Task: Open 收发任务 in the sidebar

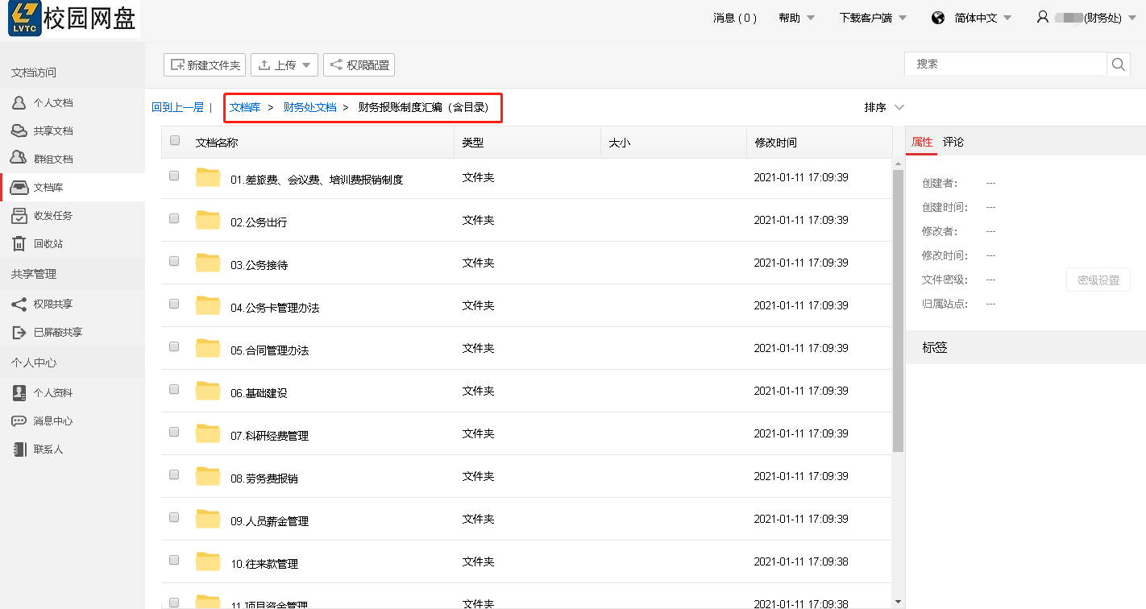Action: point(52,216)
